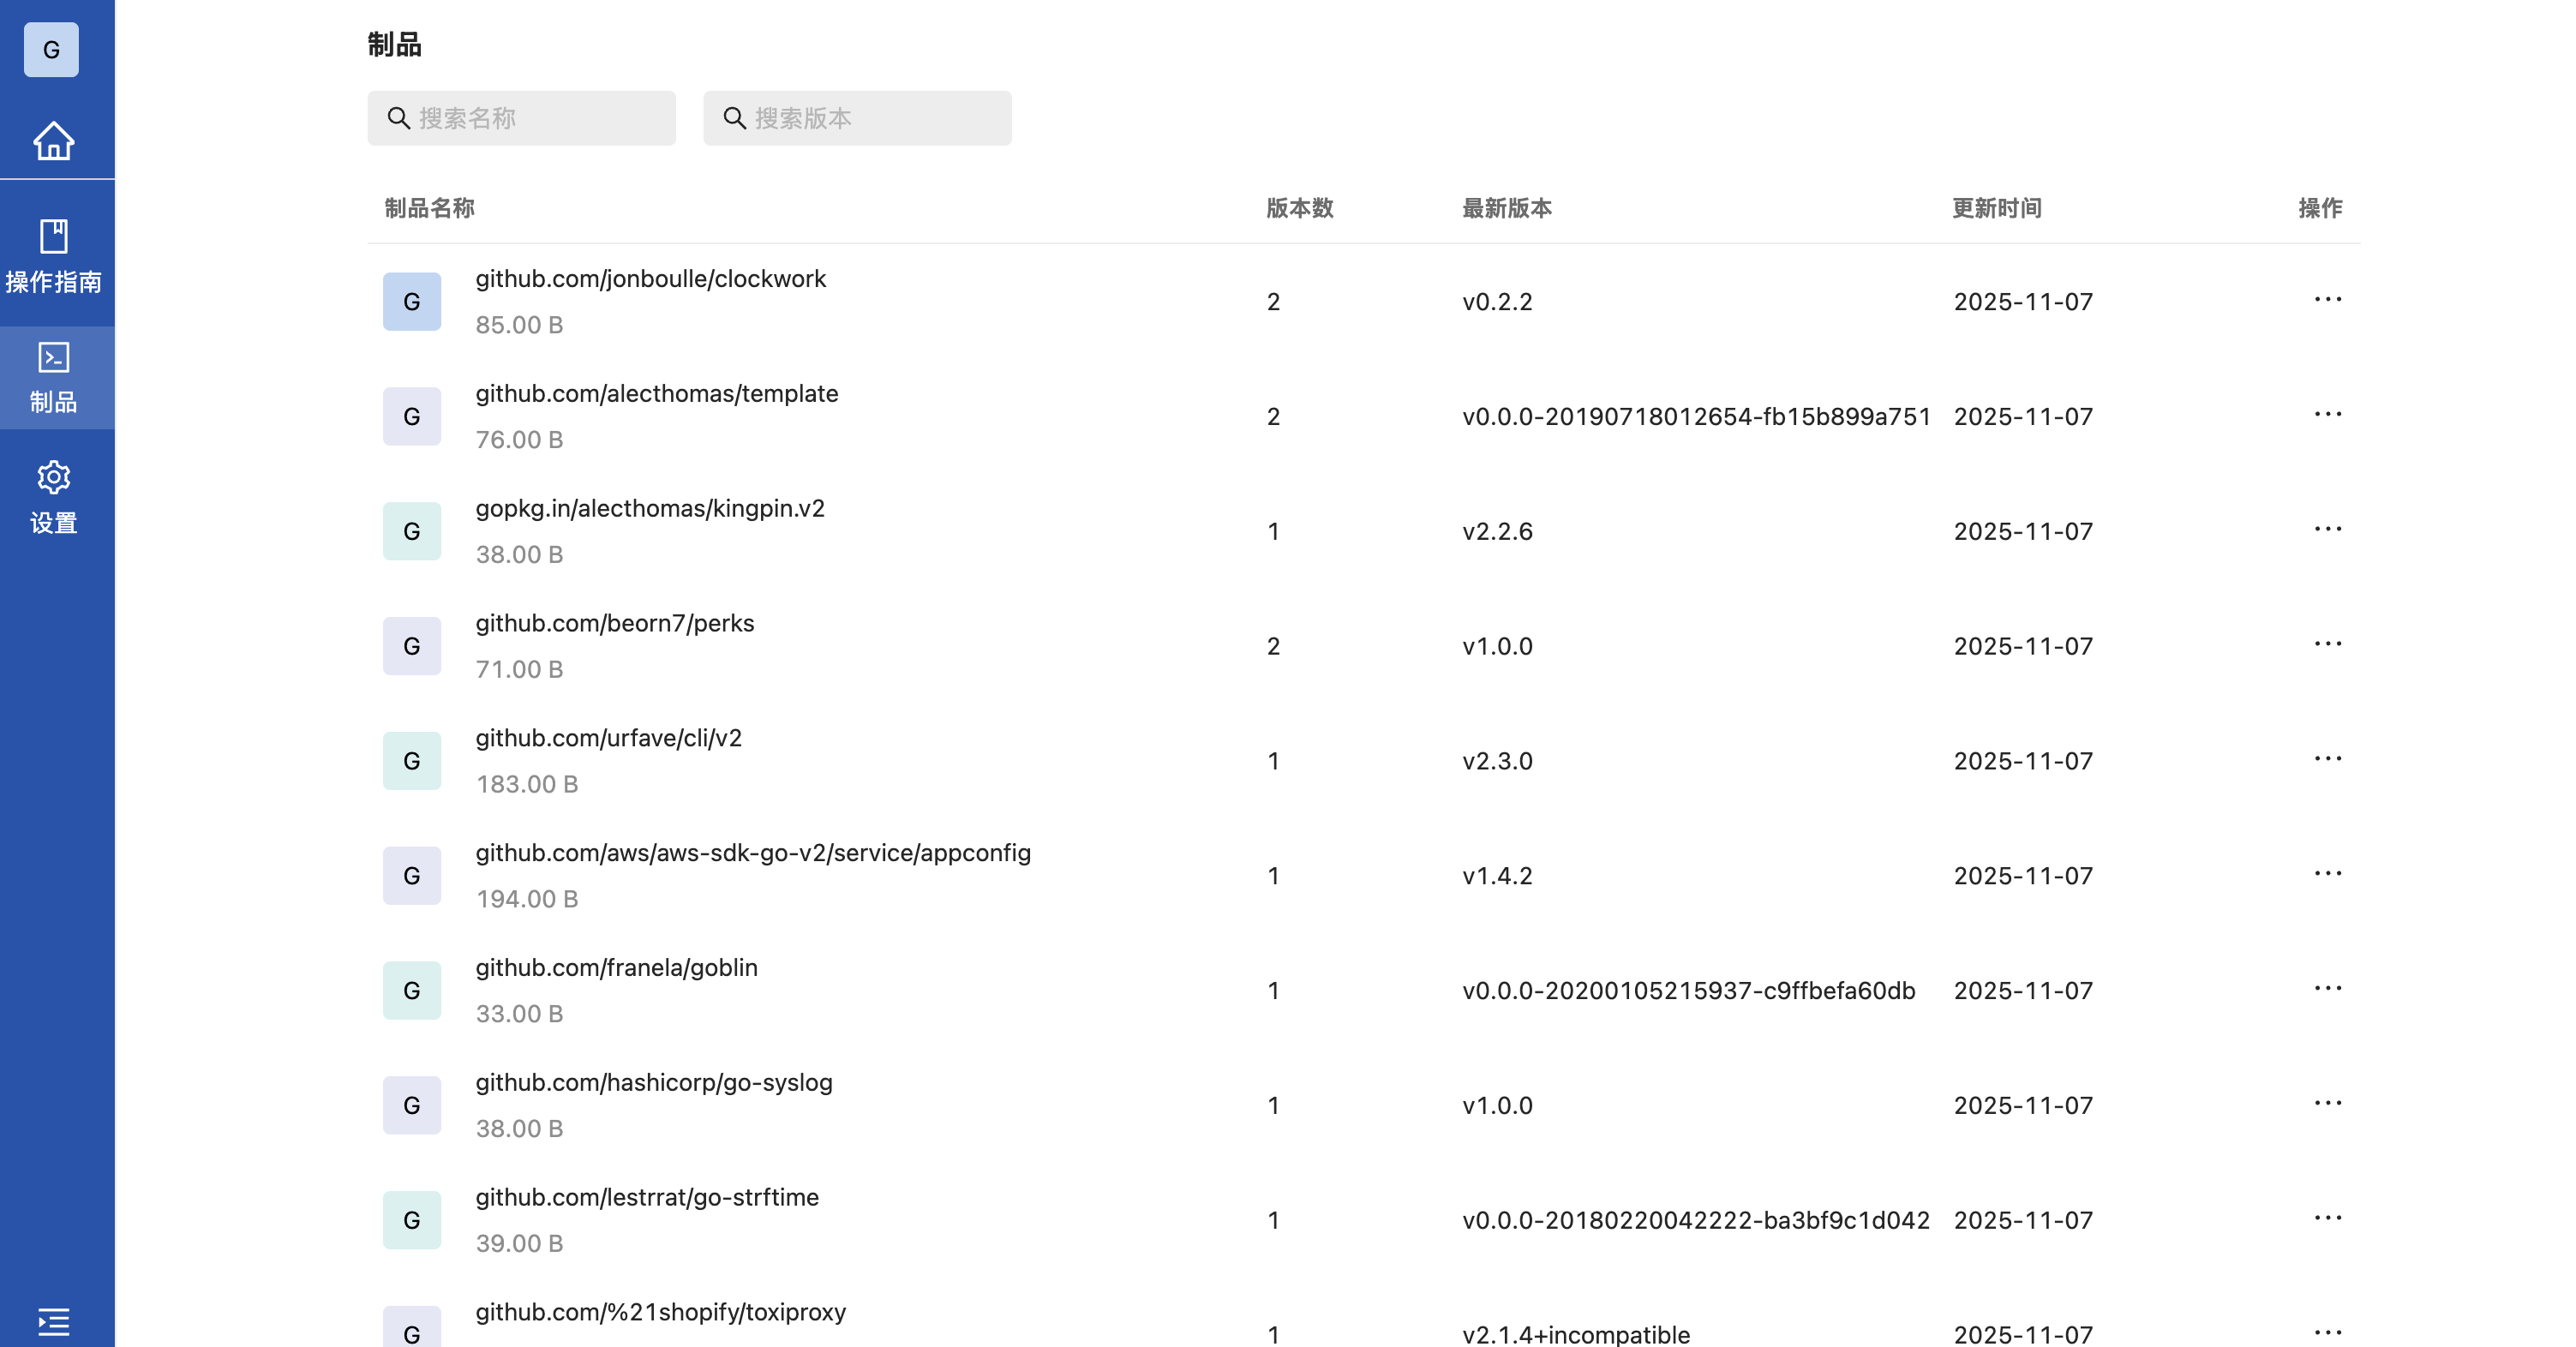
Task: Open actions menu for alecthomas/template row
Action: [x=2327, y=415]
